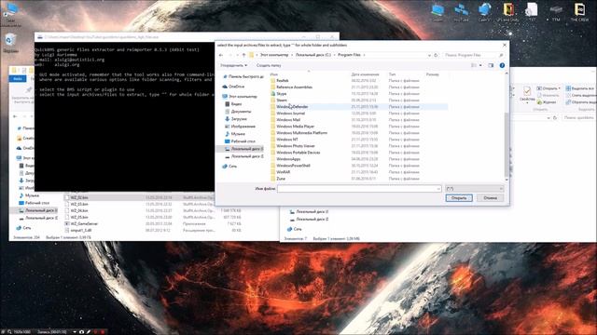Click Свойства in right Explorer ribbon
Image resolution: width=597 pixels, height=335 pixels.
click(527, 94)
